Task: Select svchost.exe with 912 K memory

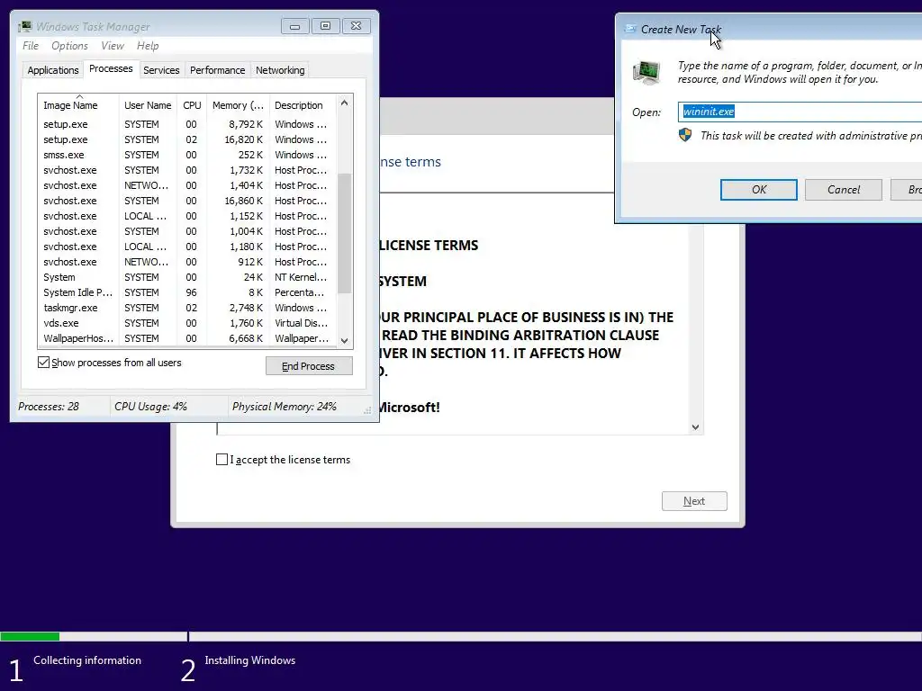Action: tap(187, 262)
